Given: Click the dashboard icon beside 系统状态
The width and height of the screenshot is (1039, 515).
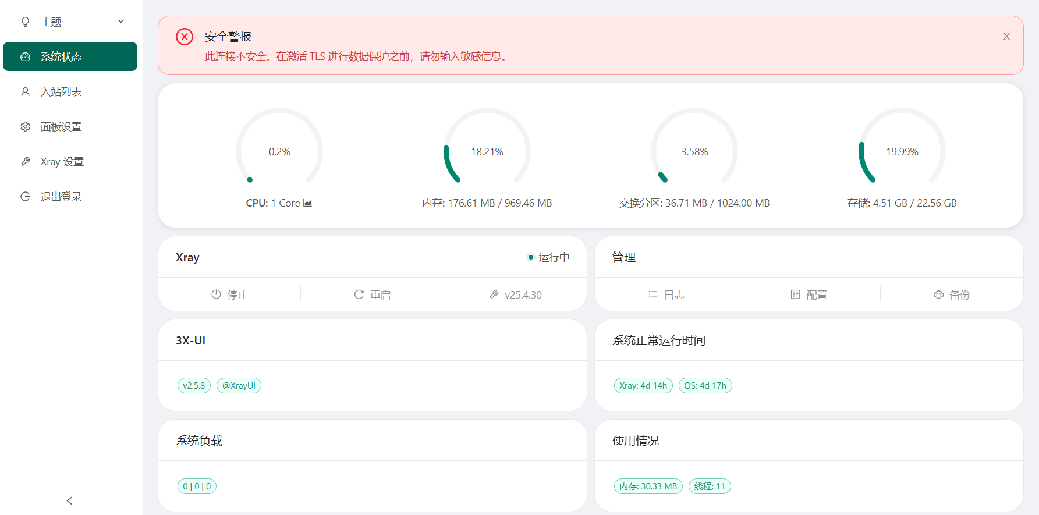Looking at the screenshot, I should pos(25,56).
